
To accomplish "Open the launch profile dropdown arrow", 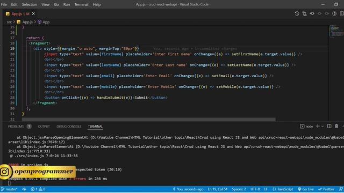I will click(x=322, y=127).
